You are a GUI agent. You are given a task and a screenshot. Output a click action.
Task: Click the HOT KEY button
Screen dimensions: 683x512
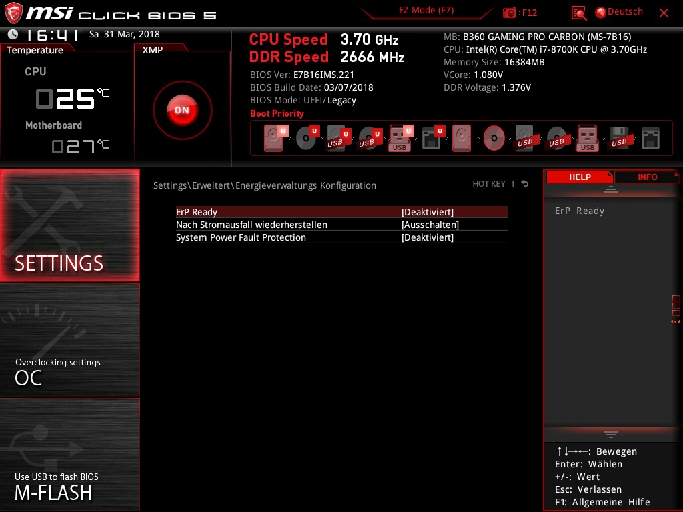[x=489, y=184]
